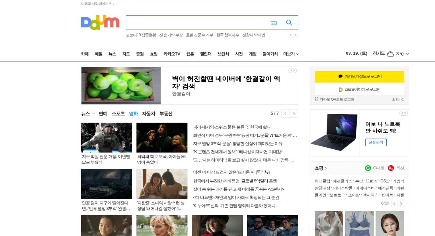This screenshot has height=236, width=435.
Task: Open headline 이젠 더 이상 뜨겁지 않은
Action: (x=231, y=172)
